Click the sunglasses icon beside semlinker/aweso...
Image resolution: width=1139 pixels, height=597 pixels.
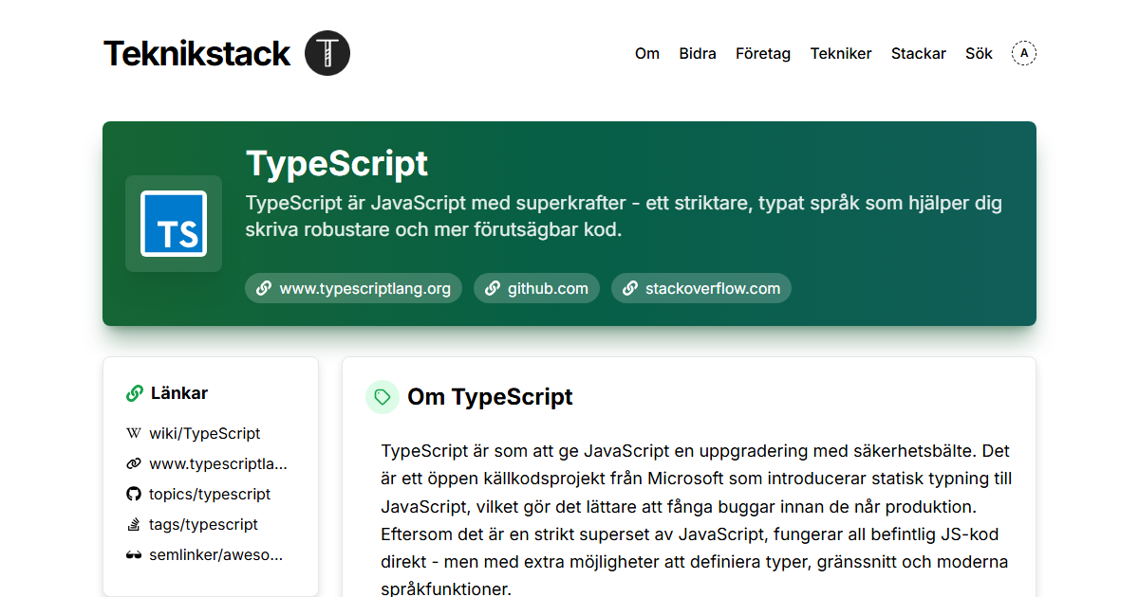click(134, 554)
